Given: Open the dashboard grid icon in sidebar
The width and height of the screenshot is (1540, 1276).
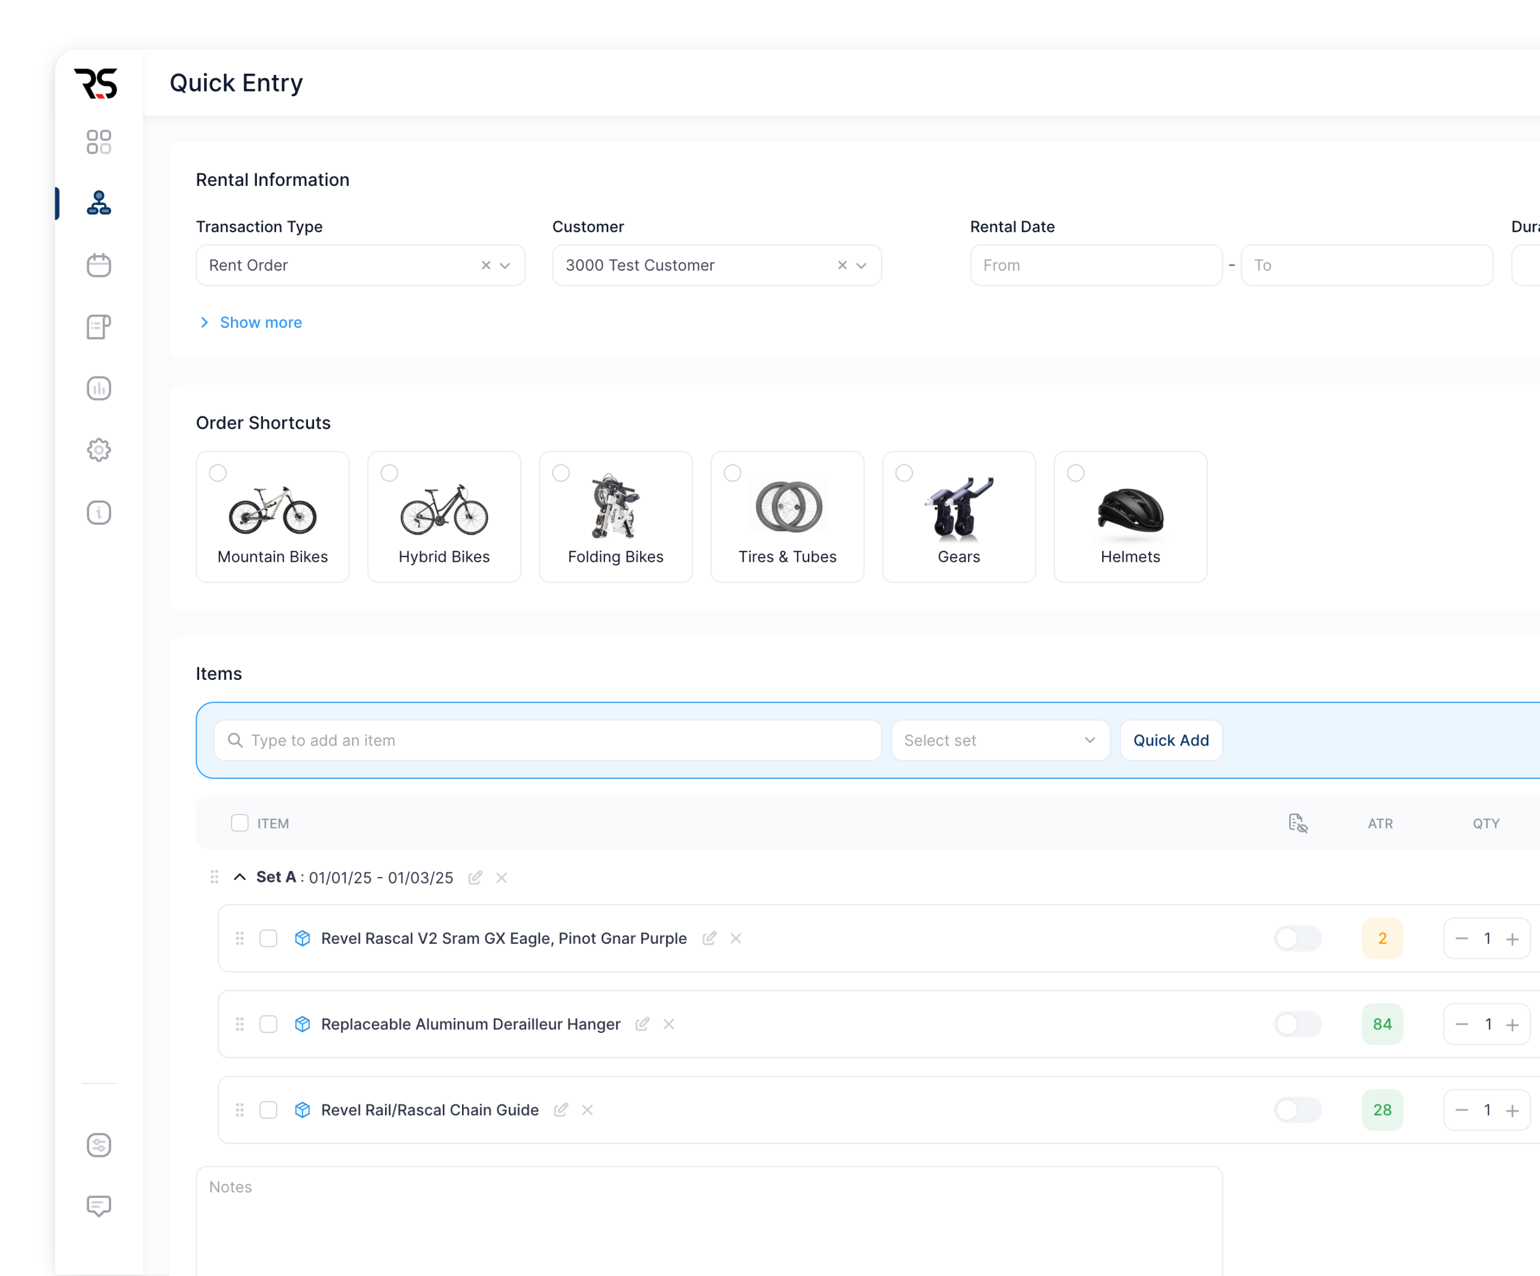Looking at the screenshot, I should point(98,141).
